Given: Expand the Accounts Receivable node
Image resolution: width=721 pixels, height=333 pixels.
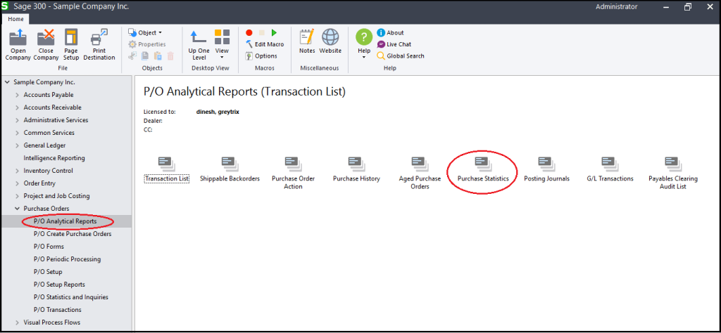Looking at the screenshot, I should [x=17, y=107].
